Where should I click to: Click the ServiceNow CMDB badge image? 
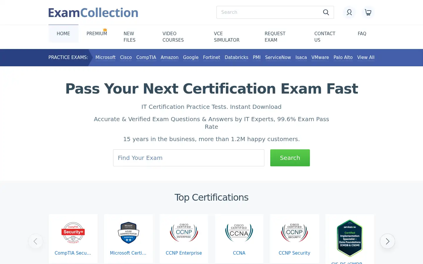pyautogui.click(x=350, y=238)
